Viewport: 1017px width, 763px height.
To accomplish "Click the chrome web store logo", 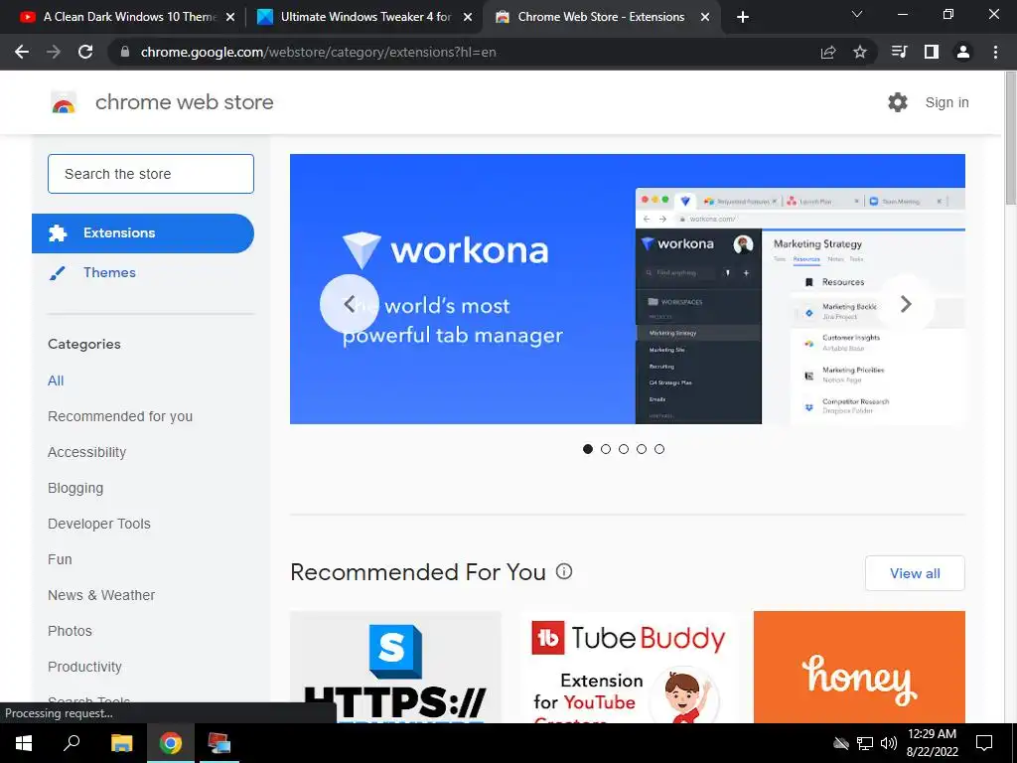I will click(162, 102).
